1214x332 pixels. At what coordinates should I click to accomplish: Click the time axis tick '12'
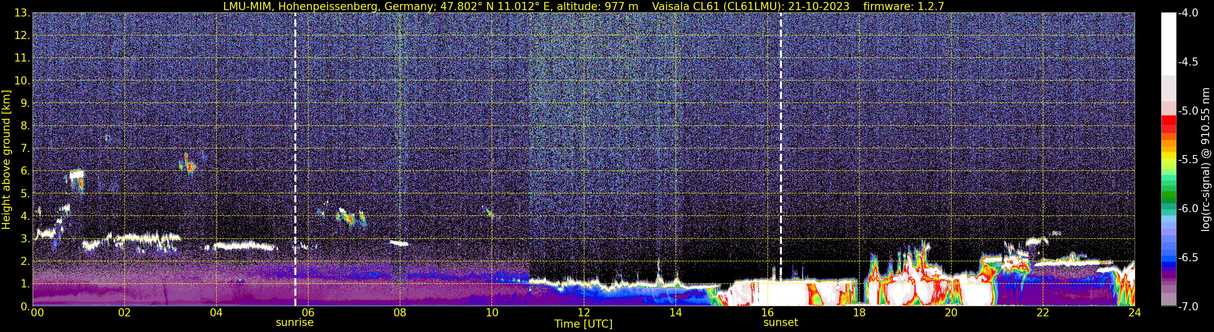583,313
